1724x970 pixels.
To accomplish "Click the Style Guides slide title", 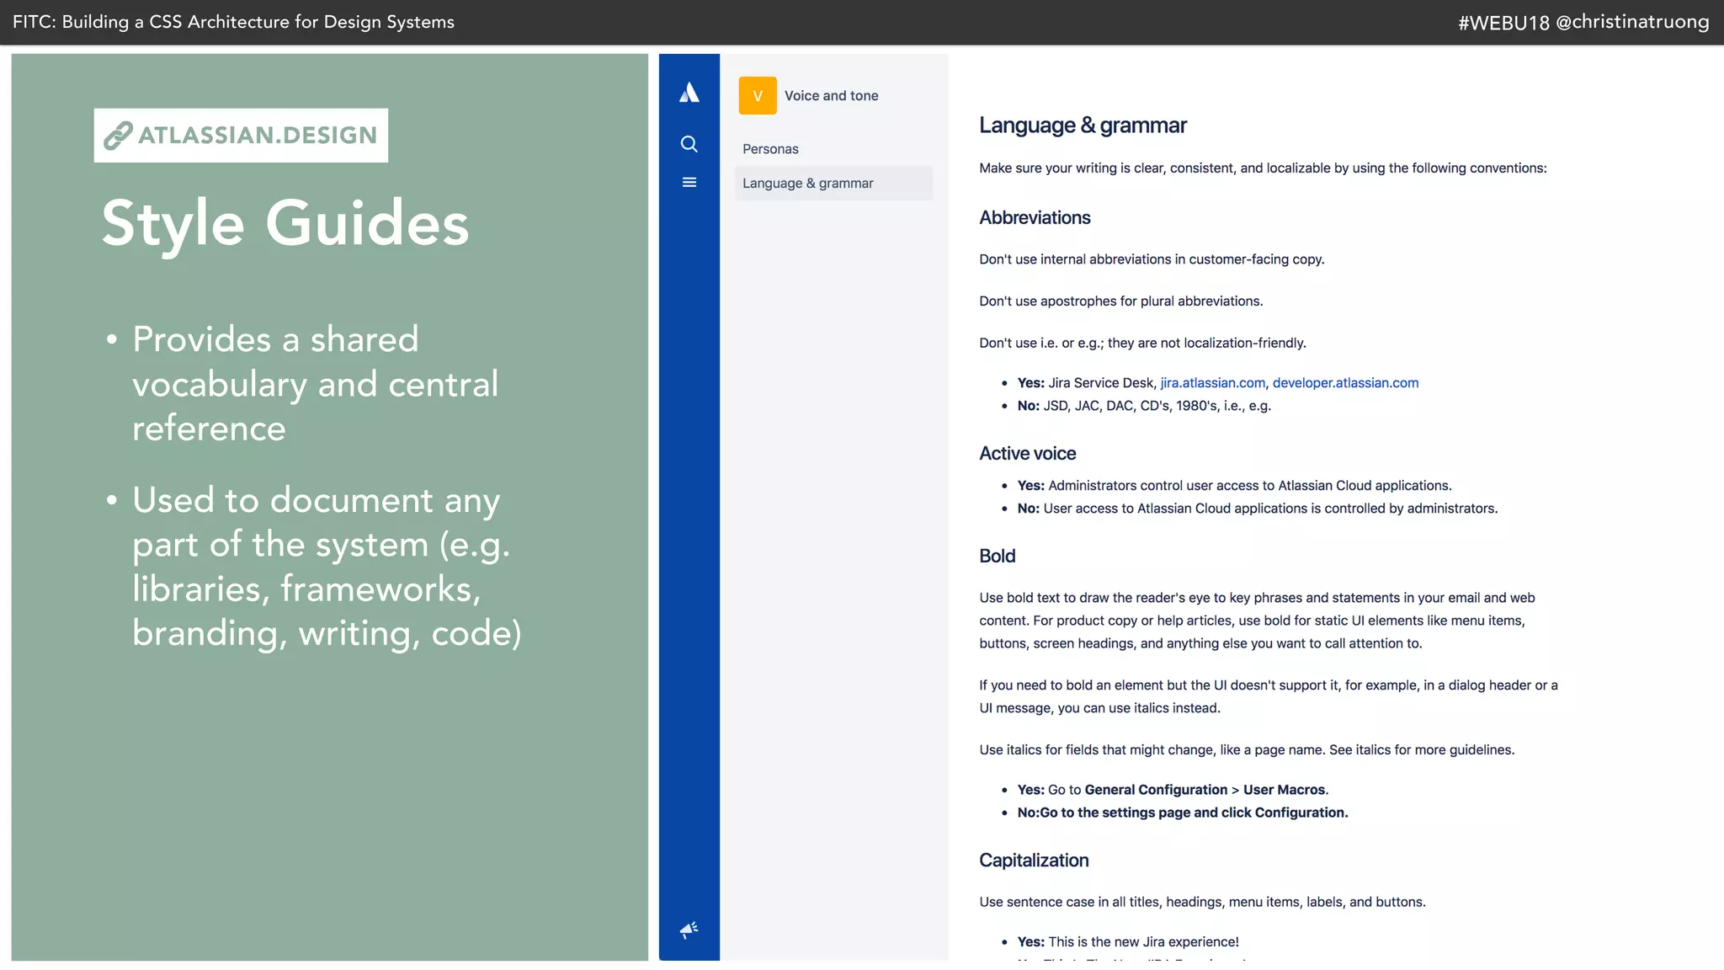I will pos(285,224).
